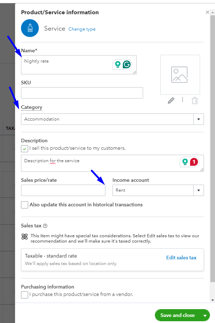Delete the image using trash icon
The width and height of the screenshot is (215, 323).
(x=194, y=101)
